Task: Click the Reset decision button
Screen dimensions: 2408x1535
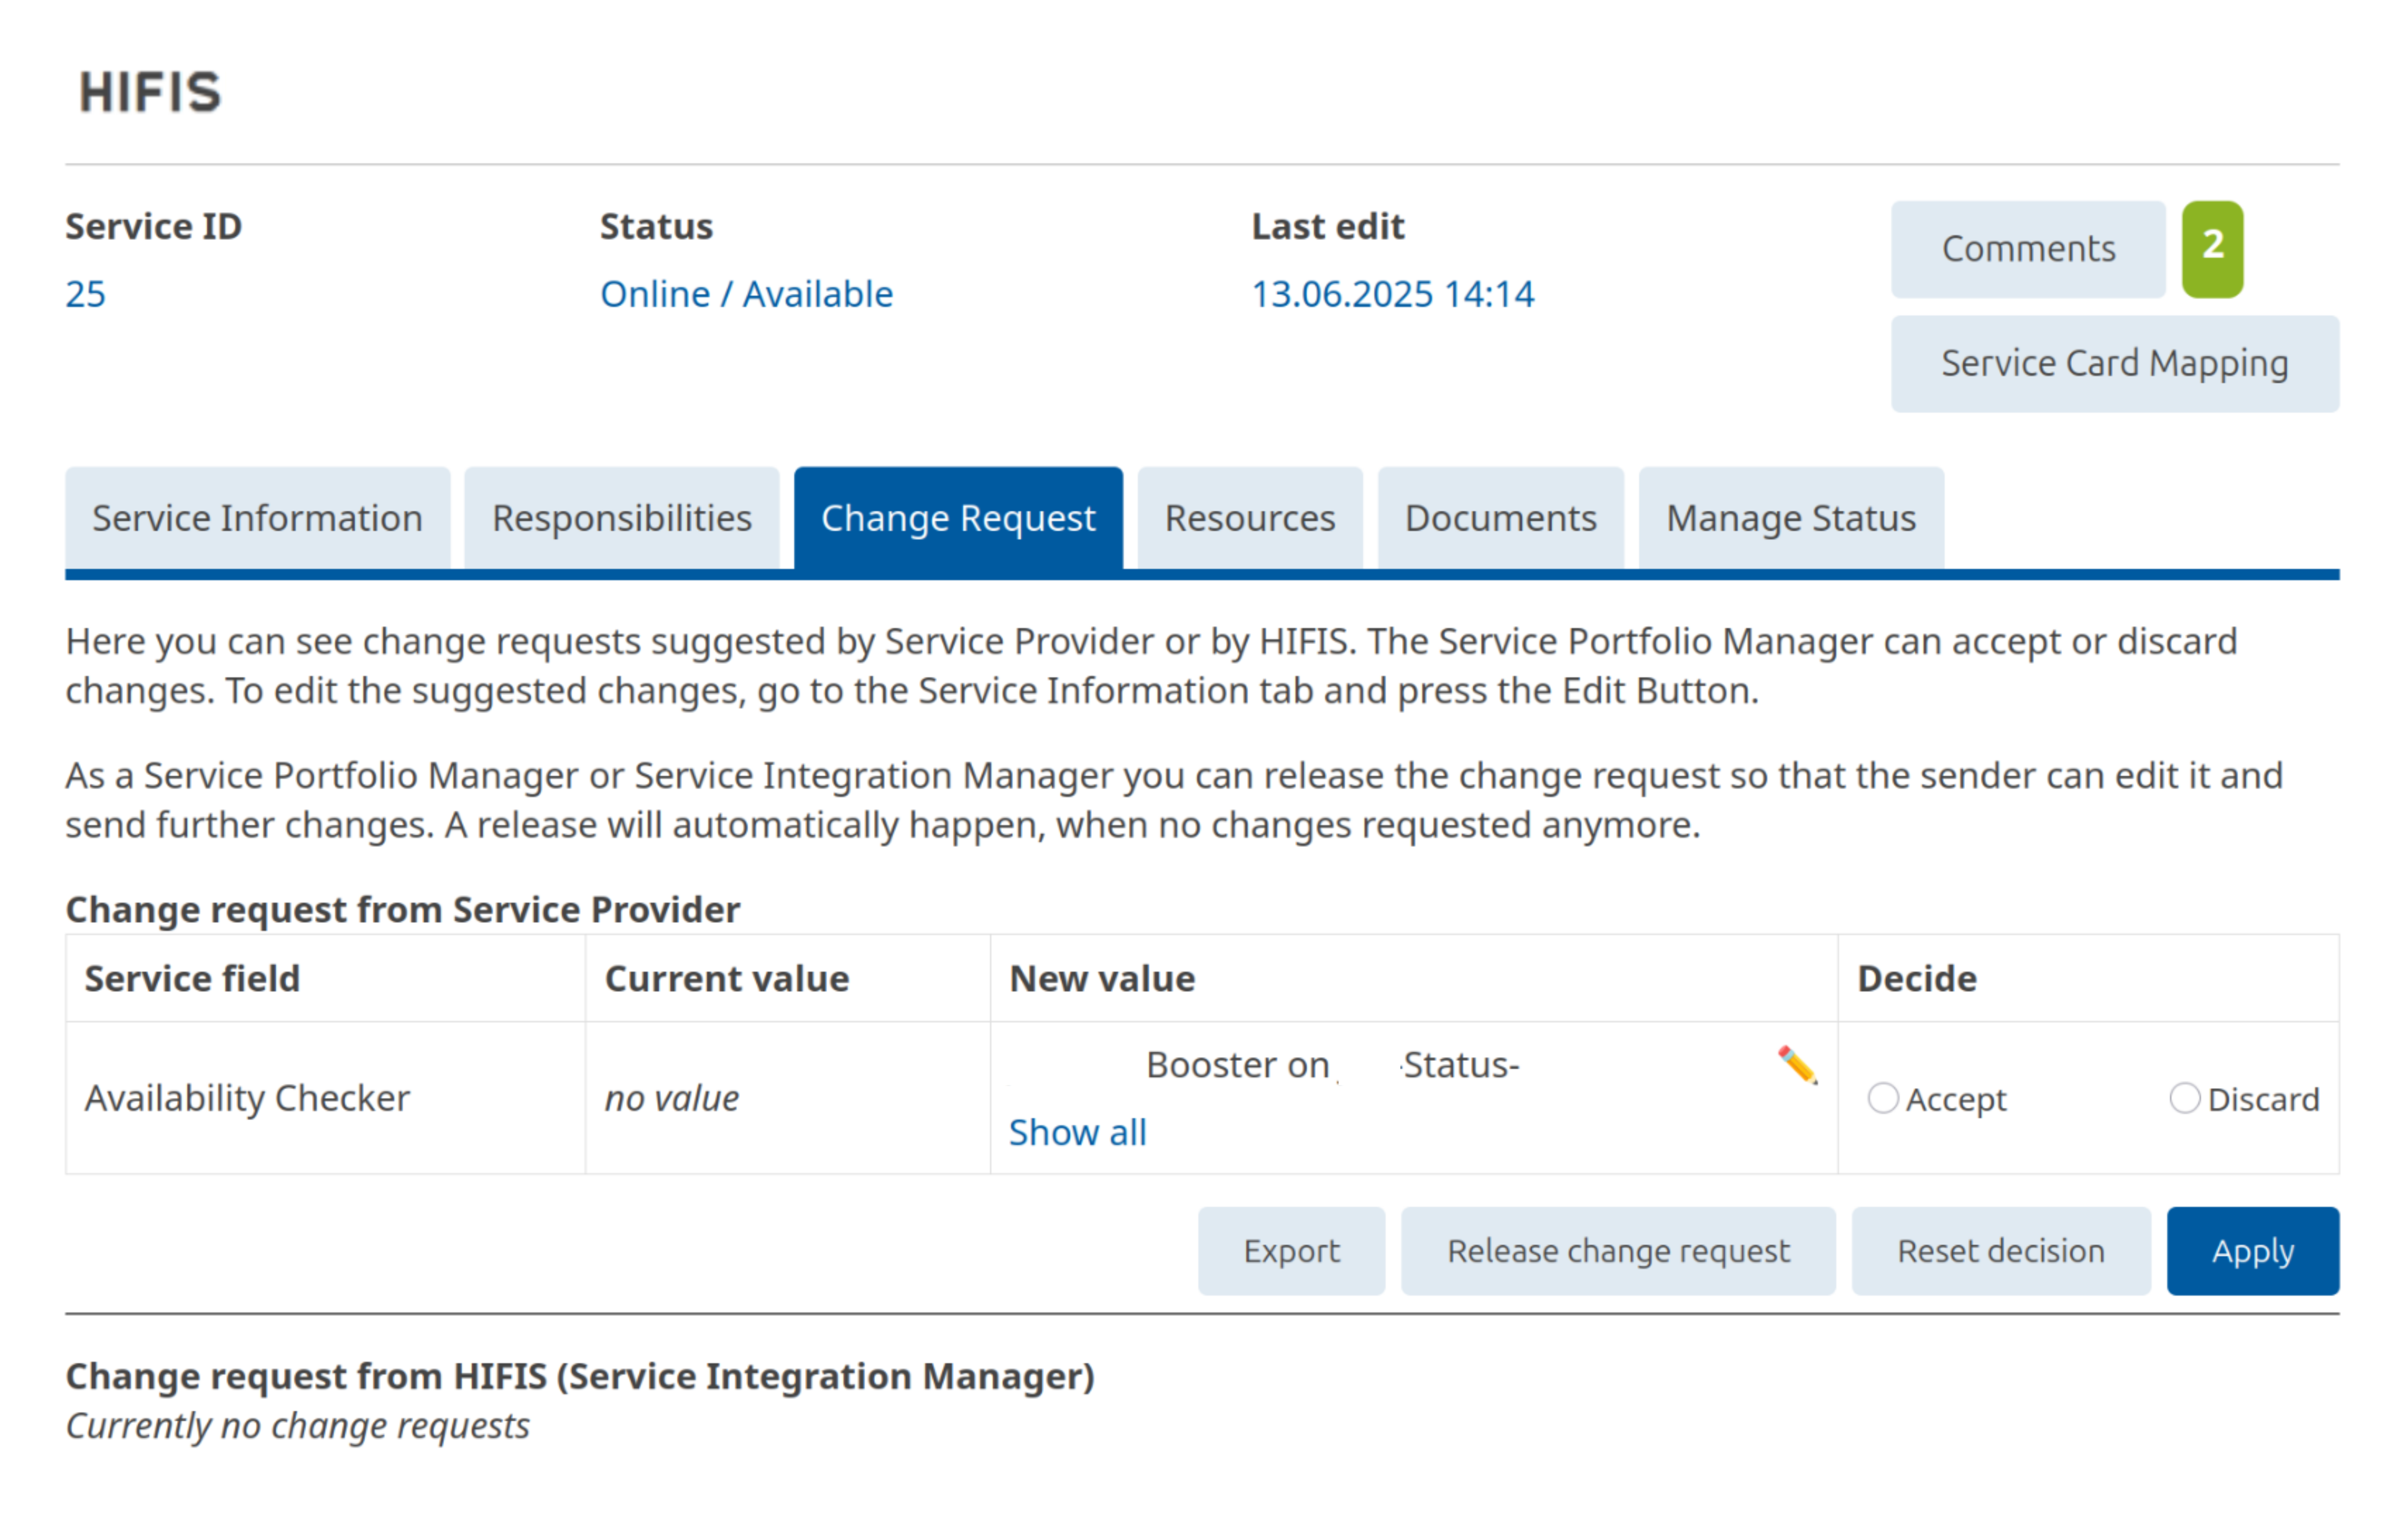Action: (x=2001, y=1251)
